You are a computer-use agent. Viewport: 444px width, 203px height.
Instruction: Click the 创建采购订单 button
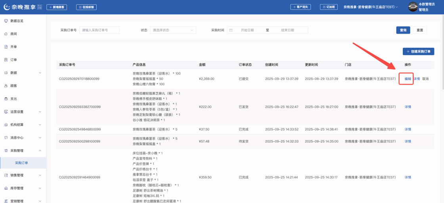tap(419, 52)
